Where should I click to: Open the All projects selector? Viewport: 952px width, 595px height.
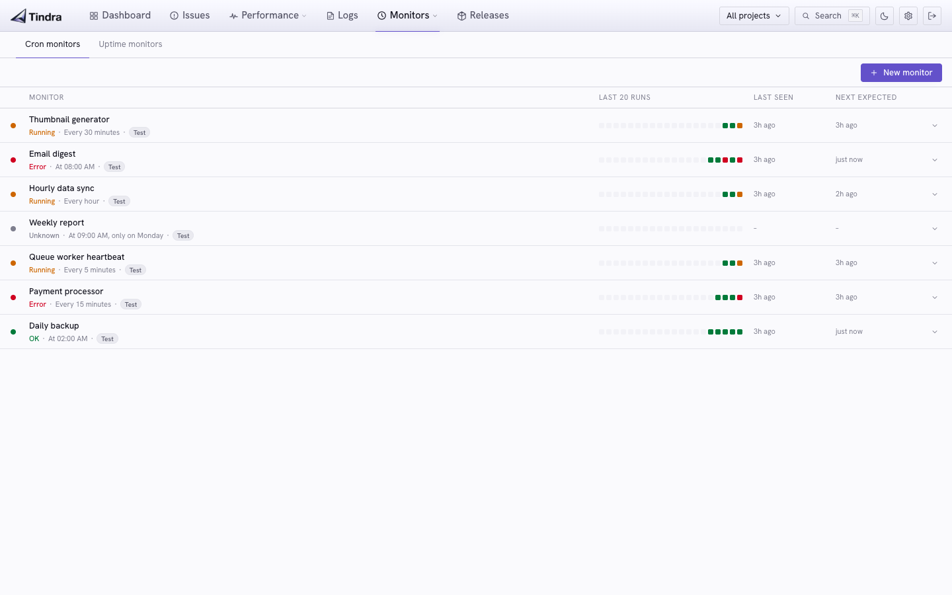coord(754,16)
